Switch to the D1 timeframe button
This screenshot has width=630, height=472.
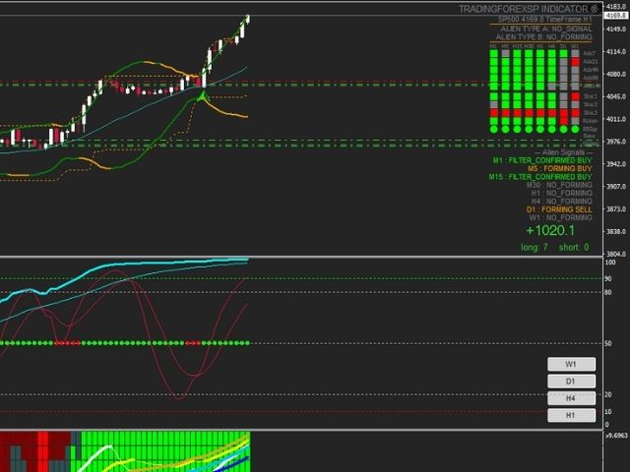point(571,381)
